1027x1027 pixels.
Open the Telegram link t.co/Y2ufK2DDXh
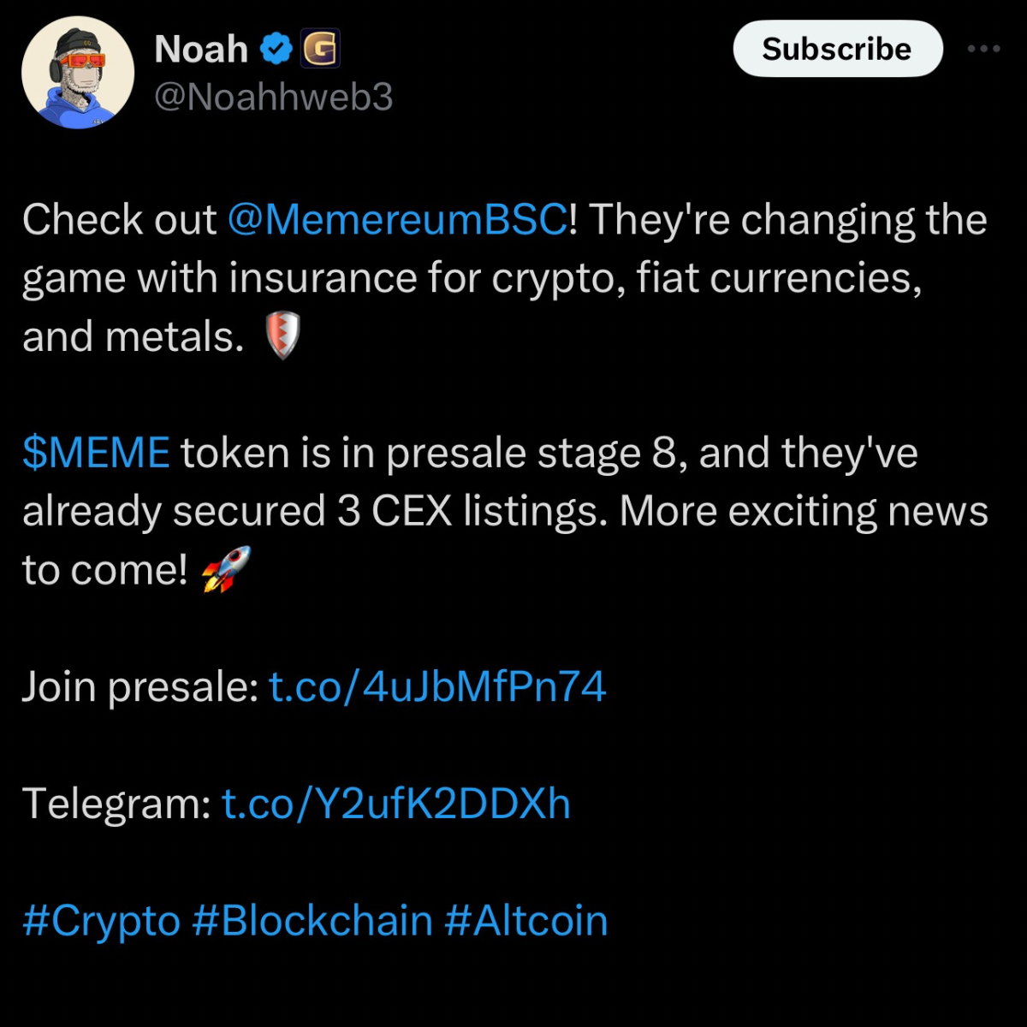(x=396, y=804)
